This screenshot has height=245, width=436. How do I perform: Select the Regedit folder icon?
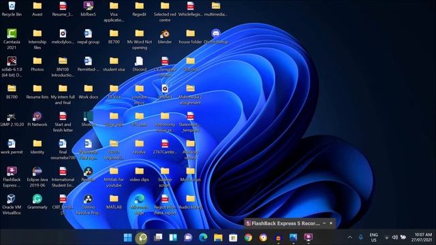click(139, 9)
